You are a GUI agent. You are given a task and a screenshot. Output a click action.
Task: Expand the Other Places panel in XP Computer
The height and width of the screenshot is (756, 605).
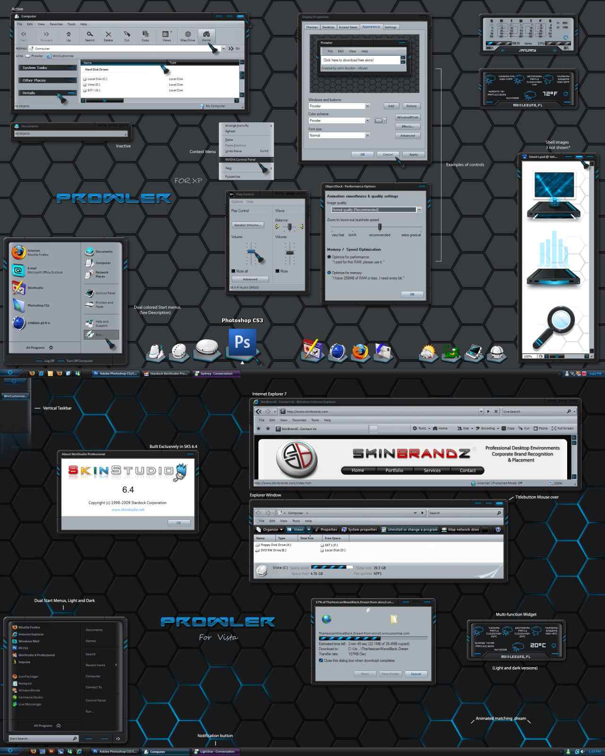pyautogui.click(x=47, y=80)
